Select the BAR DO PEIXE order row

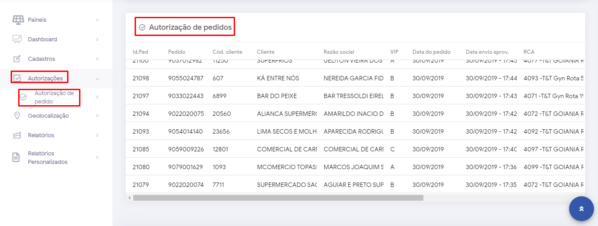(276, 96)
